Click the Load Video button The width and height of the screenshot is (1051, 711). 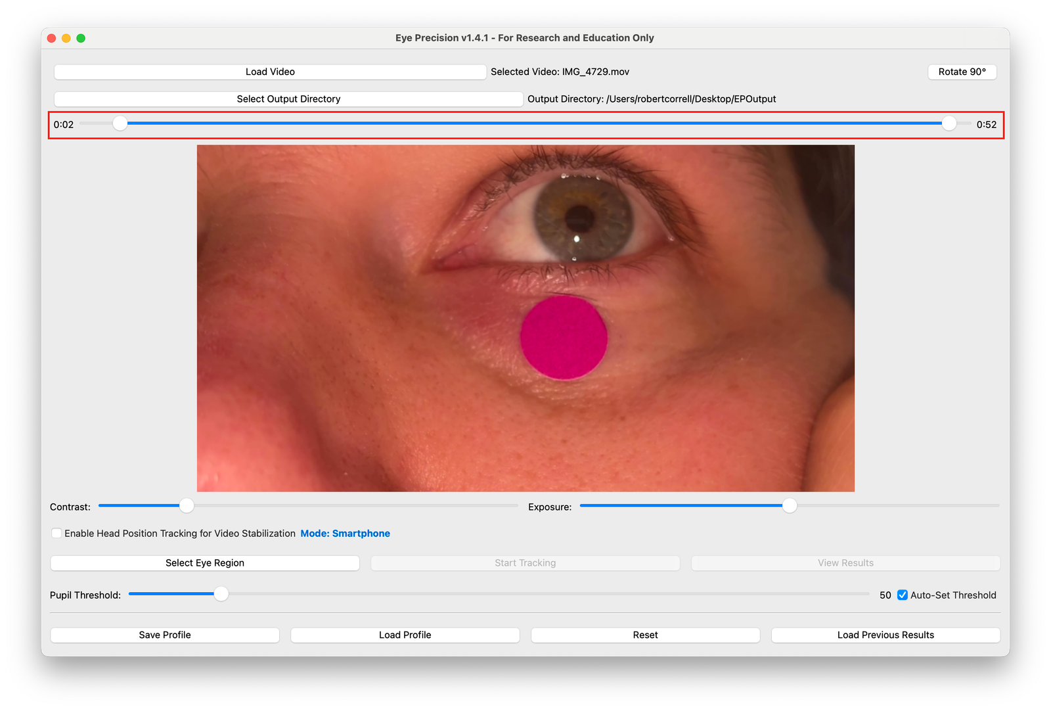[270, 72]
